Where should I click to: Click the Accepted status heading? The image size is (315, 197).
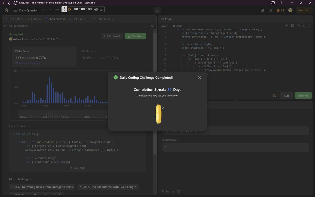[16, 34]
